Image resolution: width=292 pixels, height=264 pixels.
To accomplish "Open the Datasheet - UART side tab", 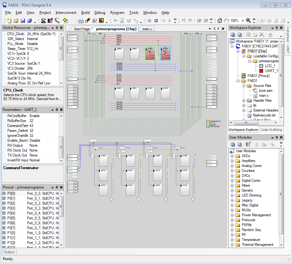I will coord(288,40).
